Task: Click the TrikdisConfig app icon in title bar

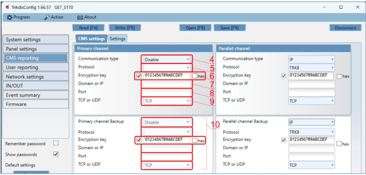Action: pos(7,7)
